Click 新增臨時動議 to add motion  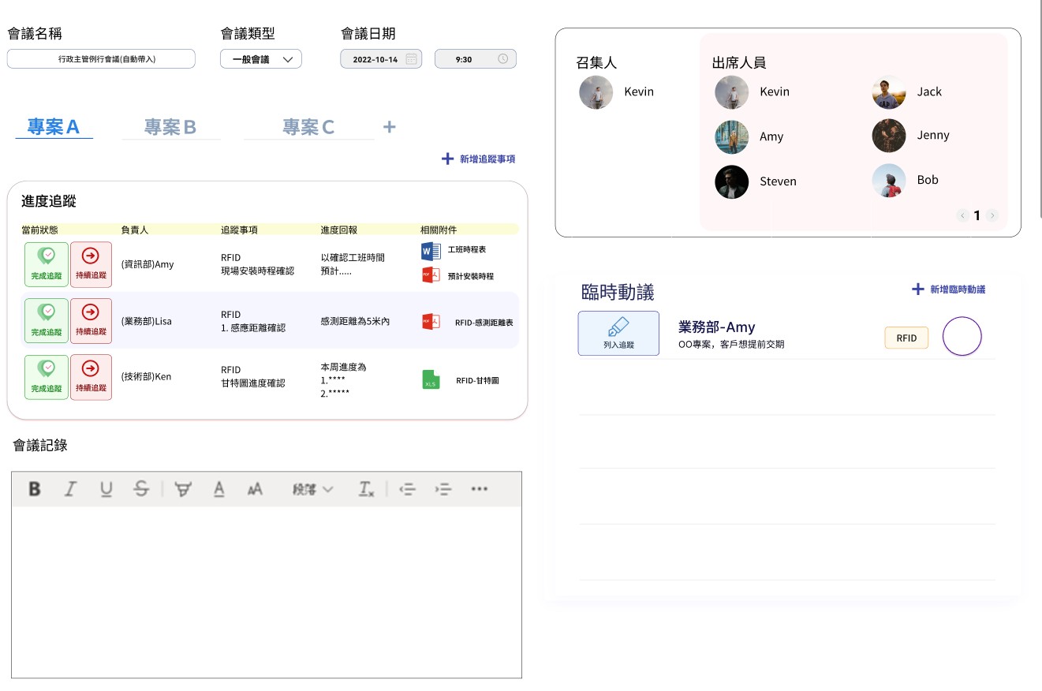click(949, 289)
